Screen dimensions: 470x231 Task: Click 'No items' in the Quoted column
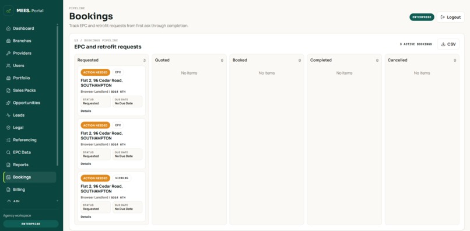click(x=189, y=73)
